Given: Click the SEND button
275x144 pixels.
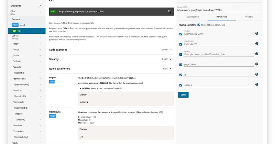Looking at the screenshot, I should (x=183, y=95).
